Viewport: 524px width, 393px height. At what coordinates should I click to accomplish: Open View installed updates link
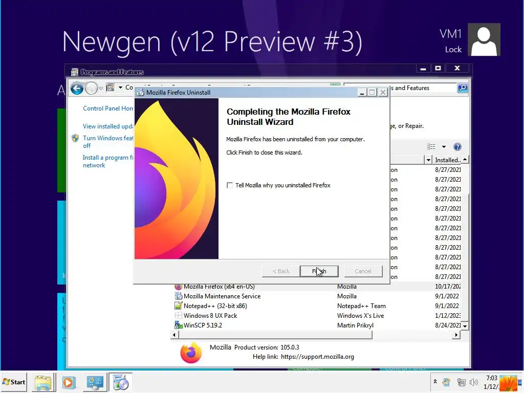(x=108, y=126)
